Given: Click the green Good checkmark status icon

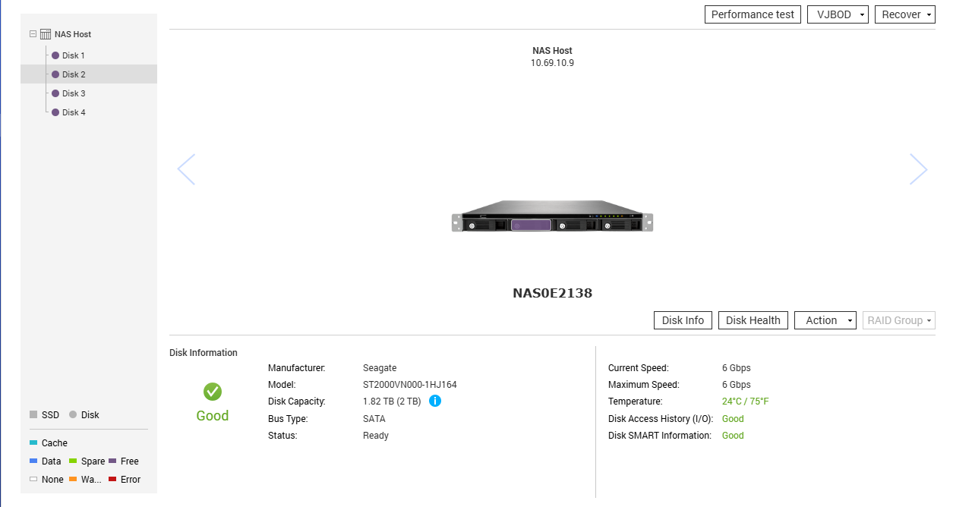Looking at the screenshot, I should pyautogui.click(x=213, y=392).
